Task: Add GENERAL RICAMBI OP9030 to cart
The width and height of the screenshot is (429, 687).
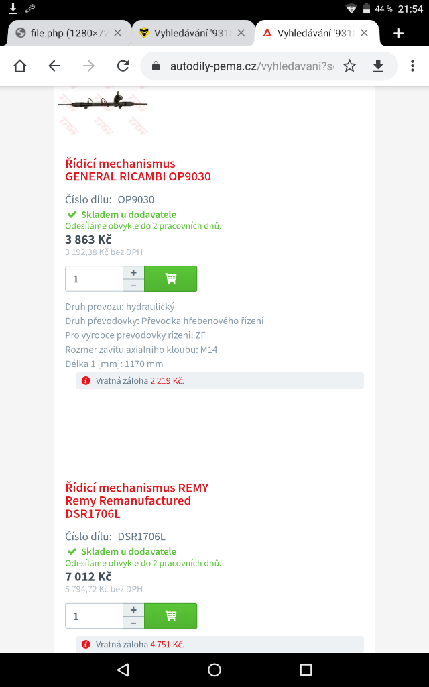Action: [171, 278]
